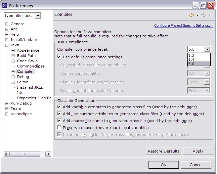The height and width of the screenshot is (174, 217).
Task: Open the filter text history dropdown arrow
Action: (38, 16)
